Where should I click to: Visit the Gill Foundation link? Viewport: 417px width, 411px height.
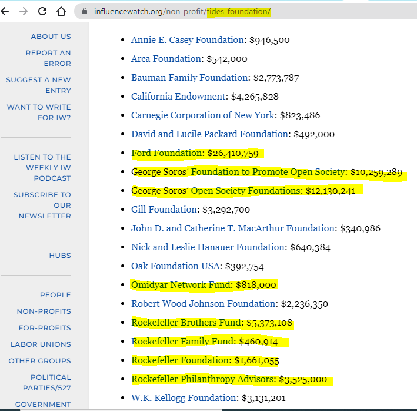click(164, 210)
